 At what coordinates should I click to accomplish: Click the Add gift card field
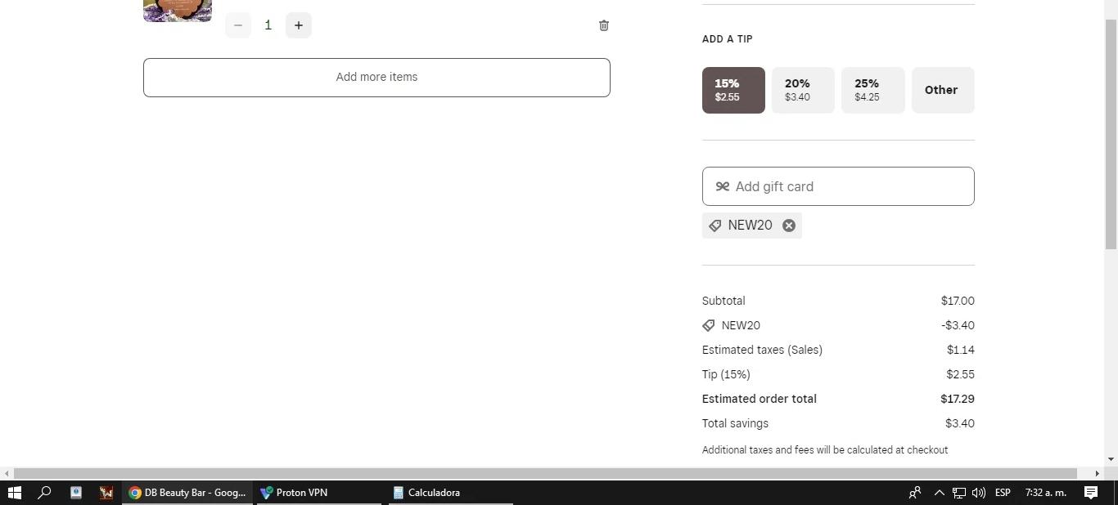tap(838, 186)
